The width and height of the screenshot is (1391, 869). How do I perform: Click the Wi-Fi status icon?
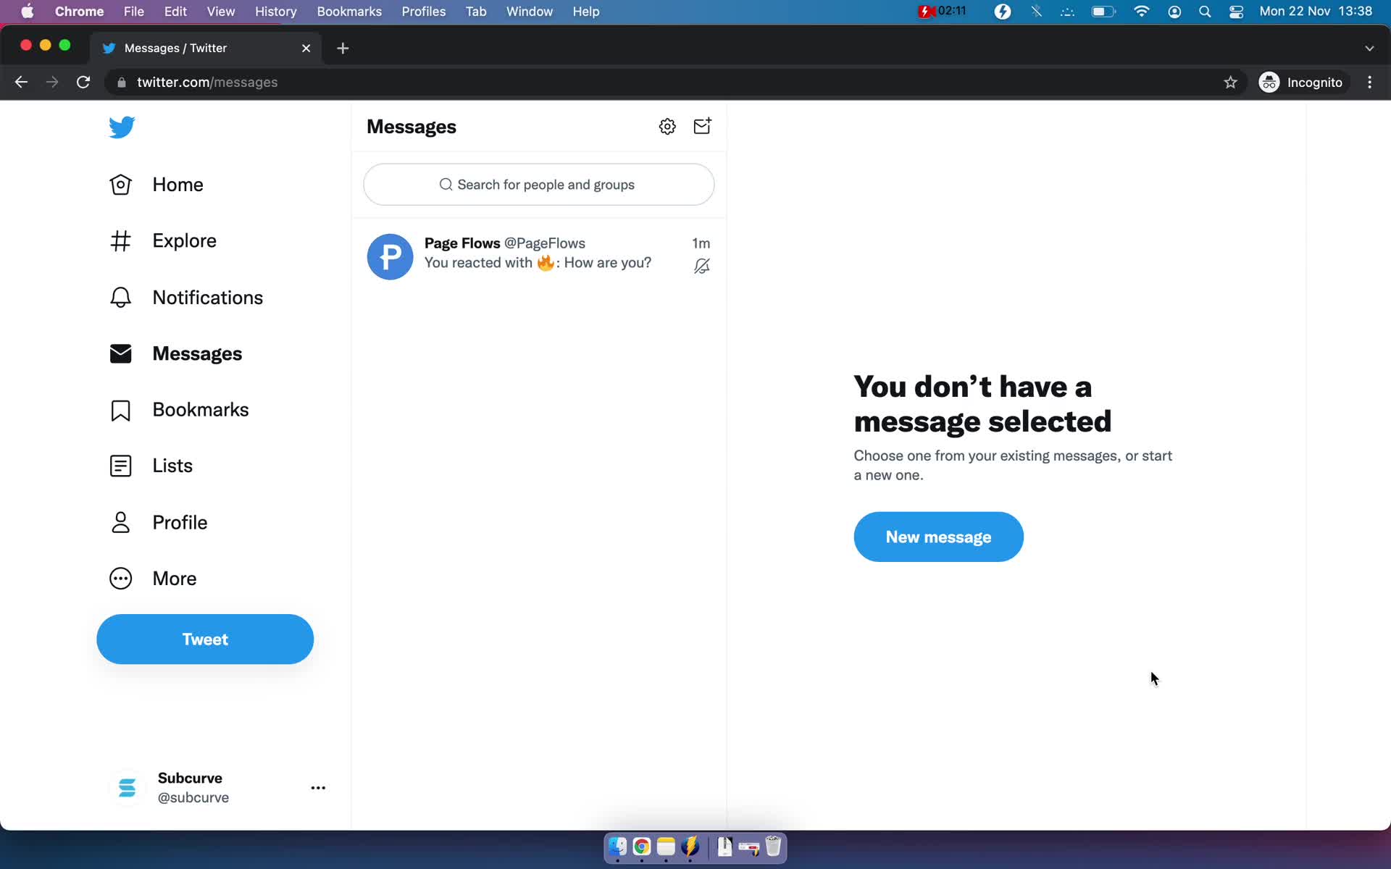tap(1142, 12)
